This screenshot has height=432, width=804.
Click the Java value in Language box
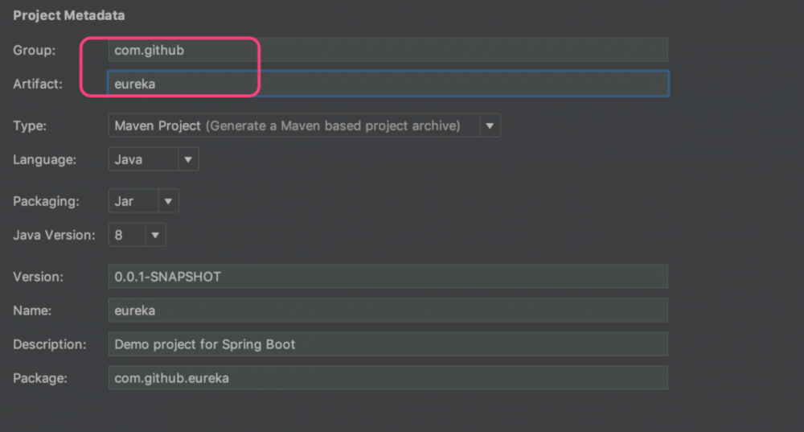pyautogui.click(x=129, y=159)
